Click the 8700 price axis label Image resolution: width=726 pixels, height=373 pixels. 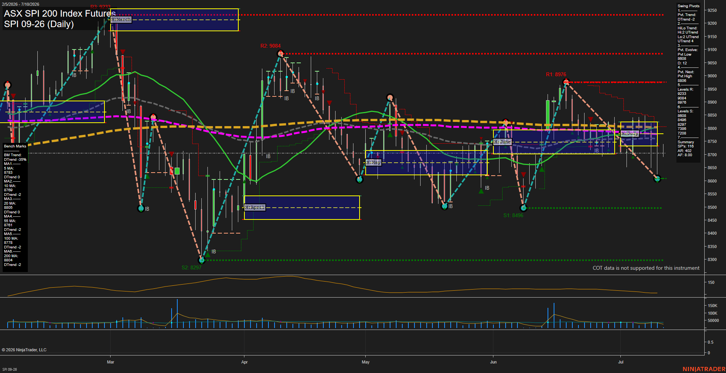712,155
